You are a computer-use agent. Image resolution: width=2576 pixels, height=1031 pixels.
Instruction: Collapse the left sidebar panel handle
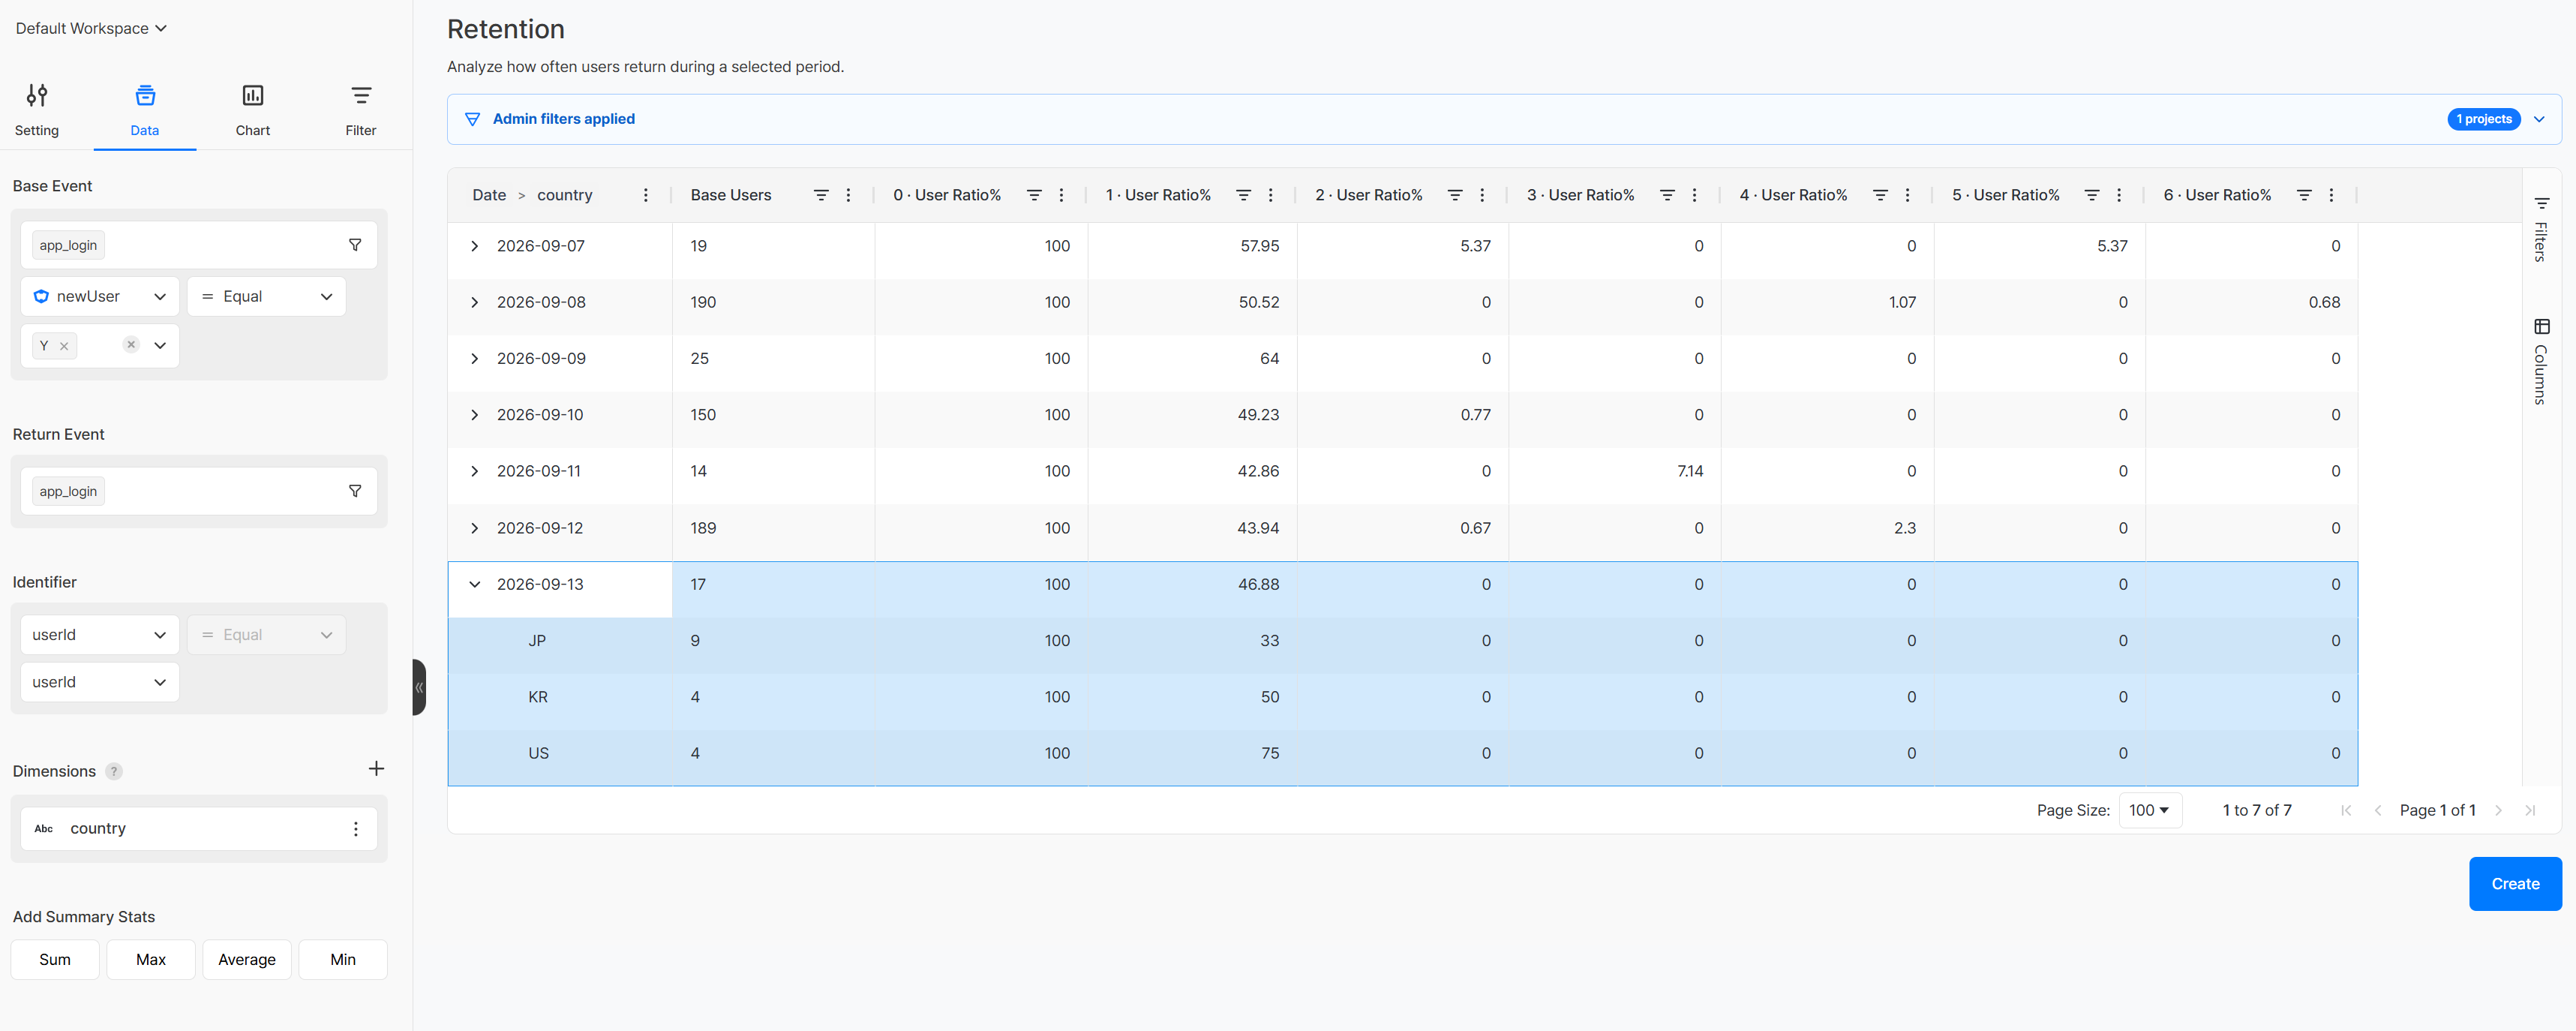click(x=419, y=687)
